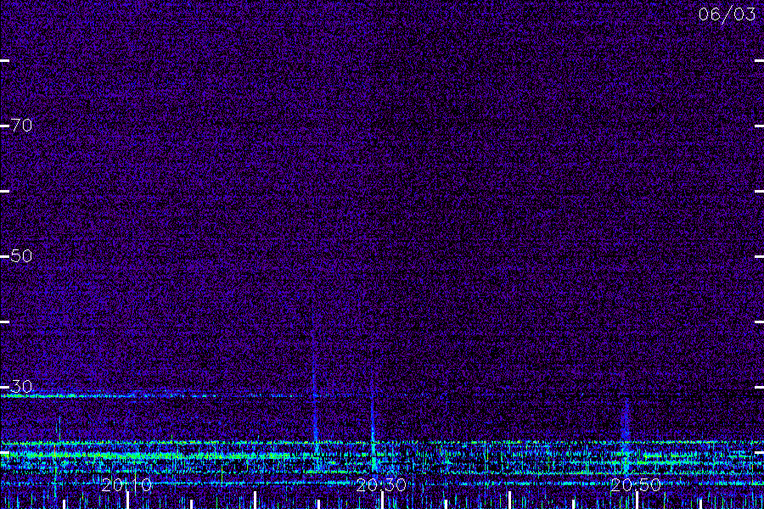Click the 50 frequency axis label
This screenshot has height=509, width=764.
click(21, 256)
